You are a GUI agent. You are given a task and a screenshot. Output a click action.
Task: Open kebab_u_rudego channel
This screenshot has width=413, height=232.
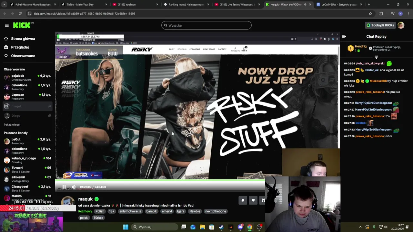(27, 160)
